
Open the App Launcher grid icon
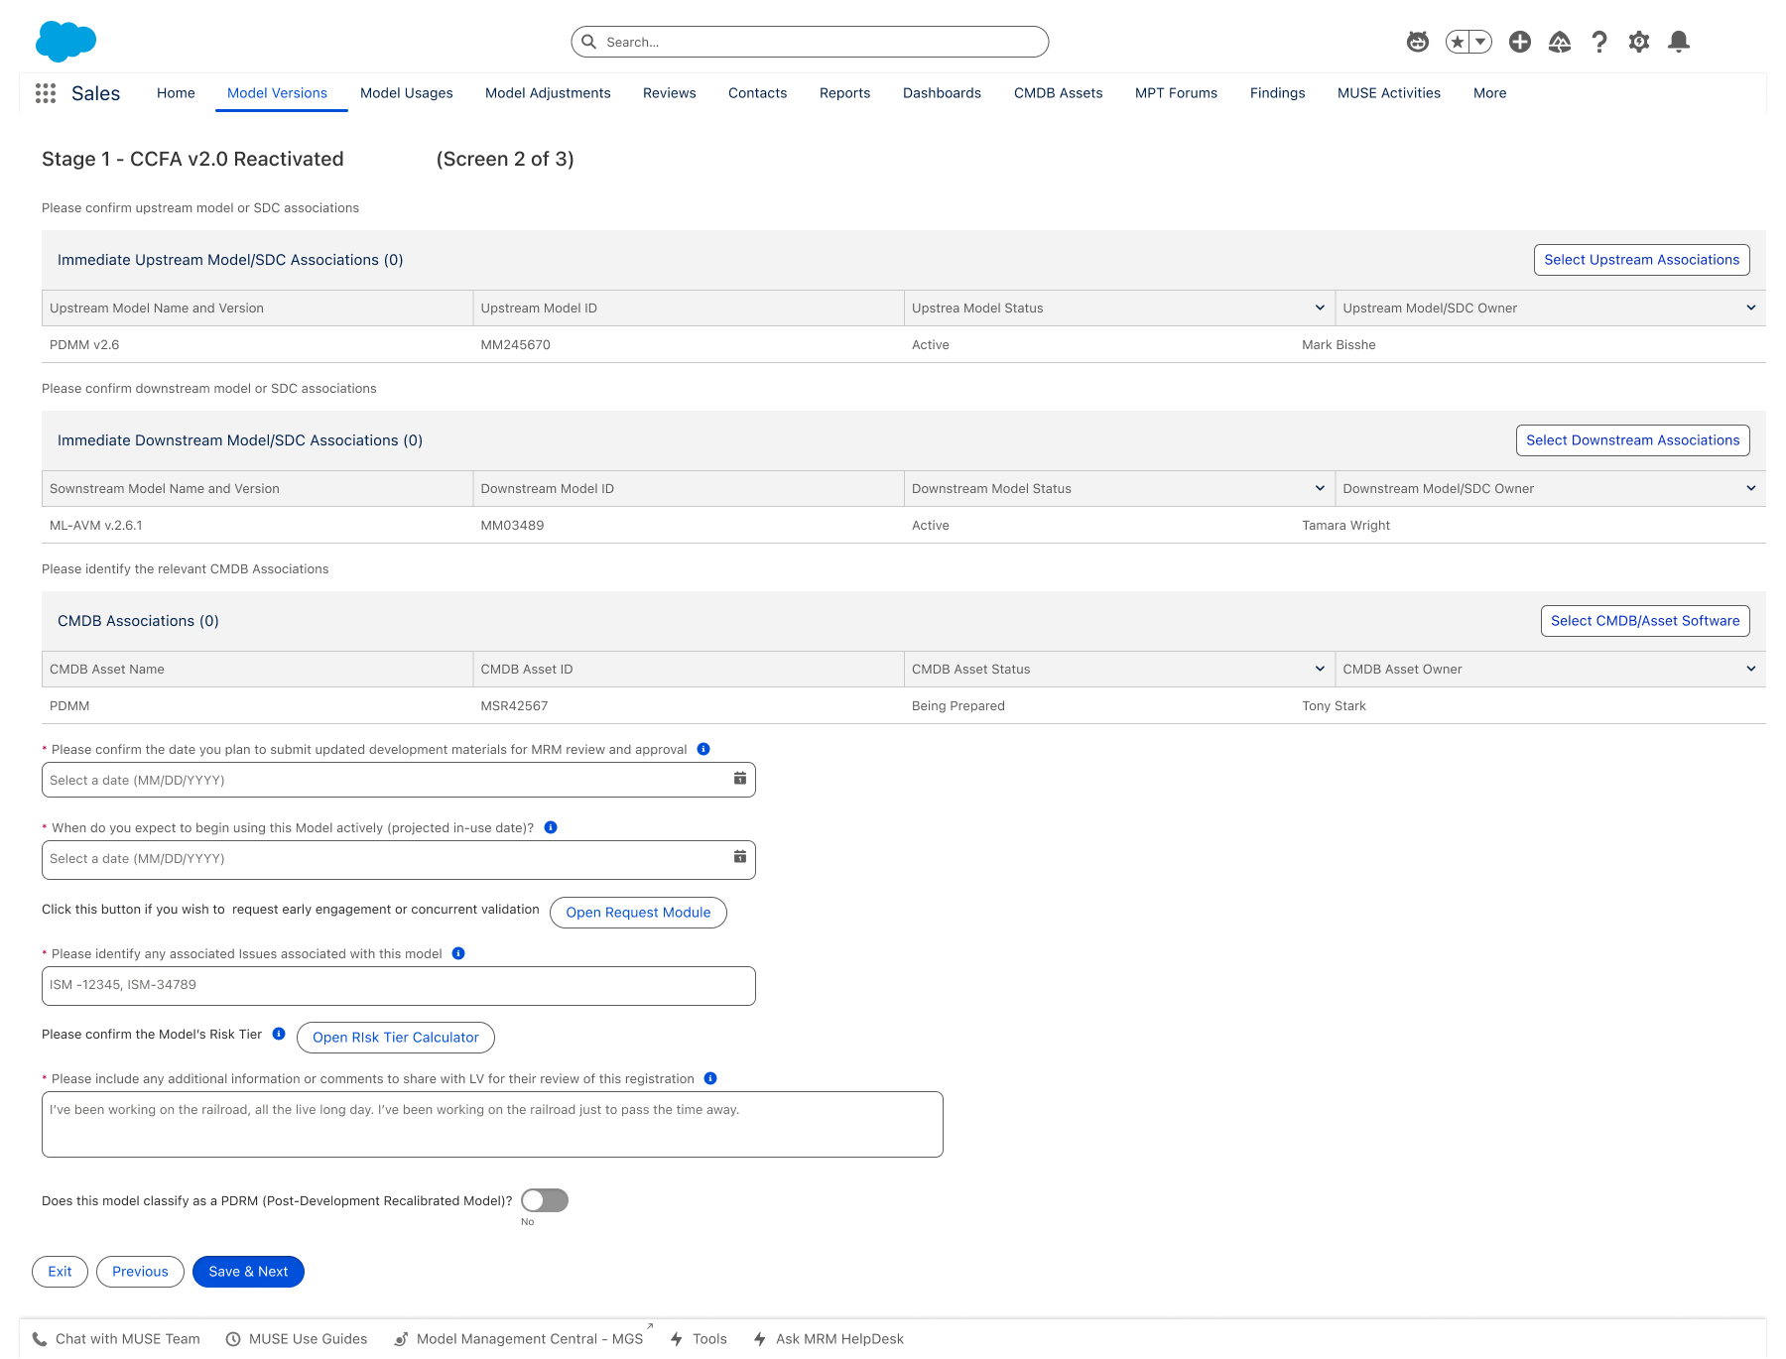[46, 93]
